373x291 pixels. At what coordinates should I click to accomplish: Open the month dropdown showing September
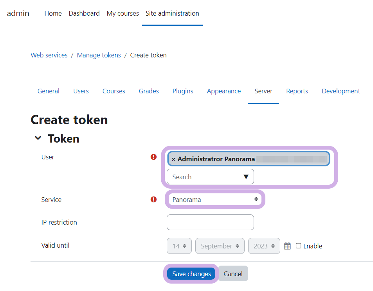(x=220, y=246)
